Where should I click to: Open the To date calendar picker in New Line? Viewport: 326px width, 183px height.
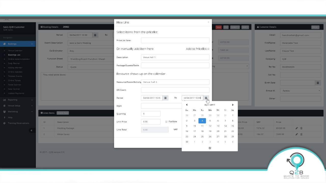(x=206, y=98)
